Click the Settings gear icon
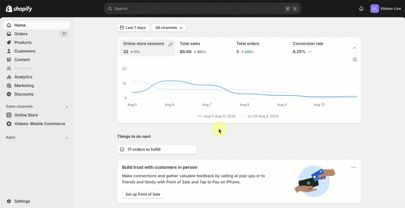405x208 pixels. 9,201
